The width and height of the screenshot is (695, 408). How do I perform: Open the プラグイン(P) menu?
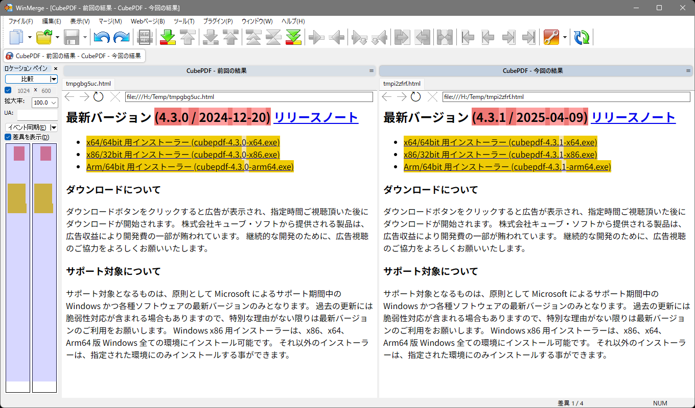[218, 21]
